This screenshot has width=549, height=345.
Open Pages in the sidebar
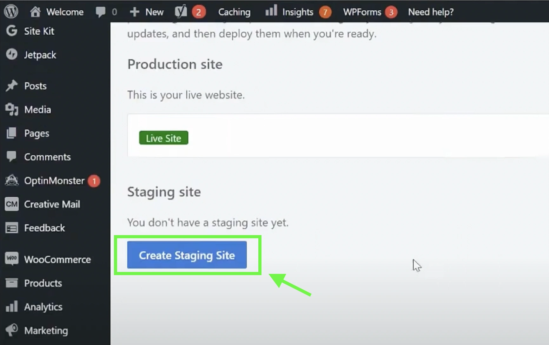pos(36,133)
